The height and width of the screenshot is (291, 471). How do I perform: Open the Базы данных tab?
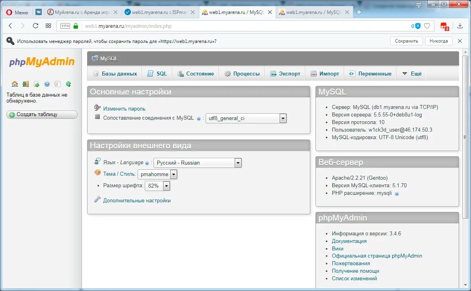pyautogui.click(x=115, y=74)
